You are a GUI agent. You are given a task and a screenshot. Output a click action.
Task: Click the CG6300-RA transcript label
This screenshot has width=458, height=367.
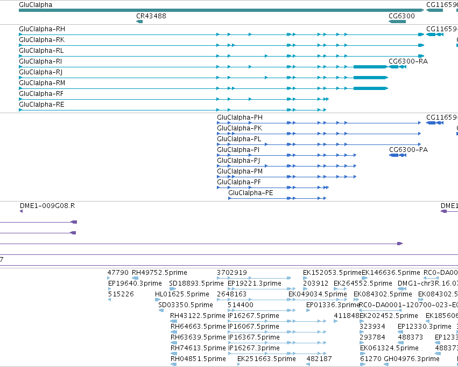[x=408, y=61]
